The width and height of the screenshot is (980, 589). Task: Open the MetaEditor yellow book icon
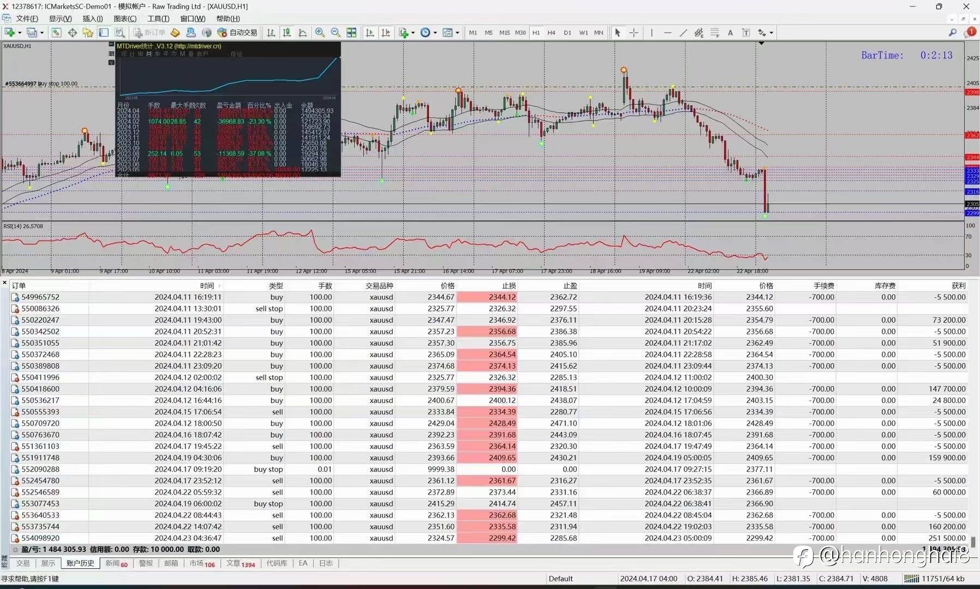(x=175, y=33)
